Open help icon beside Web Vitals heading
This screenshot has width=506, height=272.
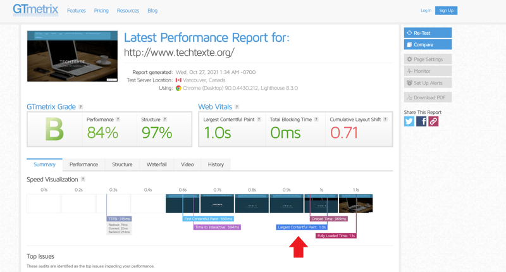coord(237,107)
